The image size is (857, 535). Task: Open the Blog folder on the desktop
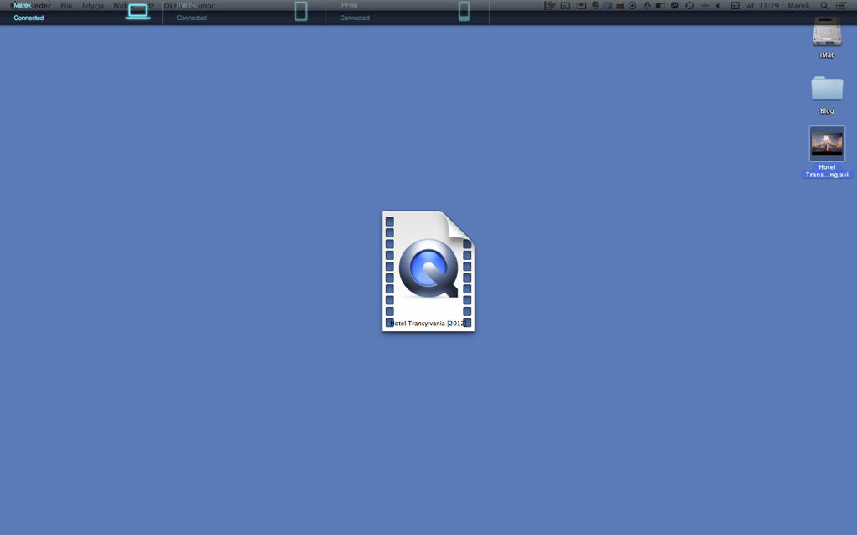827,89
